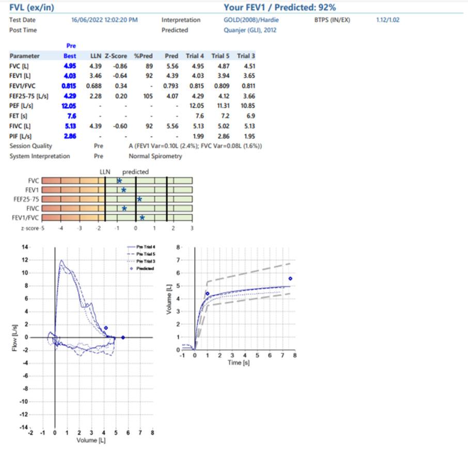Click the 'Trial 4' column header
The width and height of the screenshot is (468, 450).
pyautogui.click(x=195, y=56)
